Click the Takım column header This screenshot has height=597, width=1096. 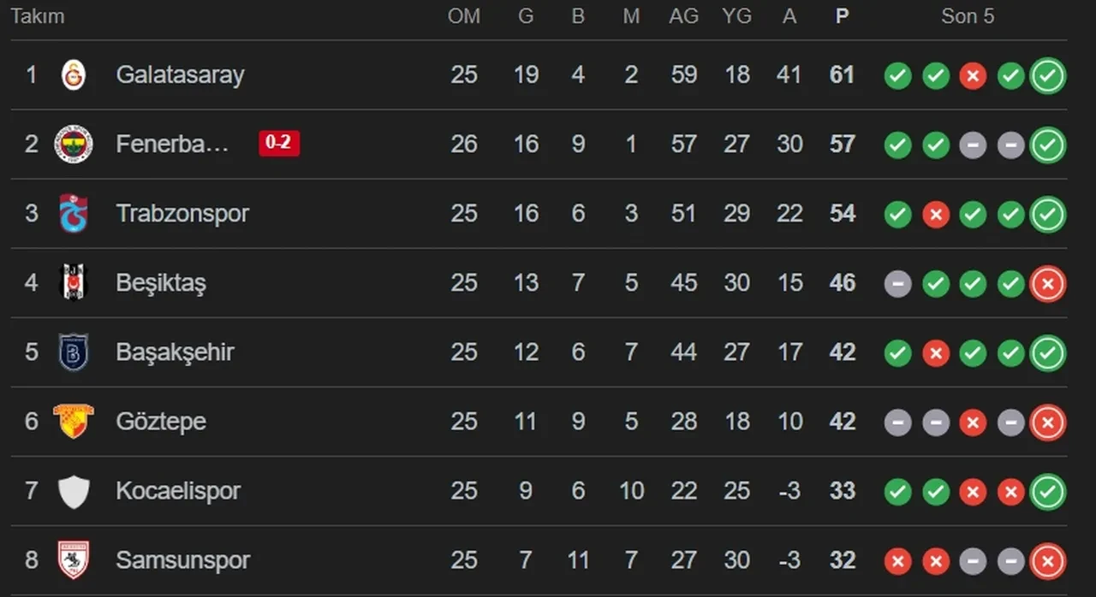coord(36,15)
